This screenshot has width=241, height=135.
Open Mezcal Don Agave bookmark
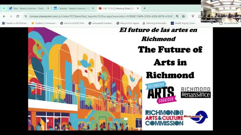(x=128, y=23)
